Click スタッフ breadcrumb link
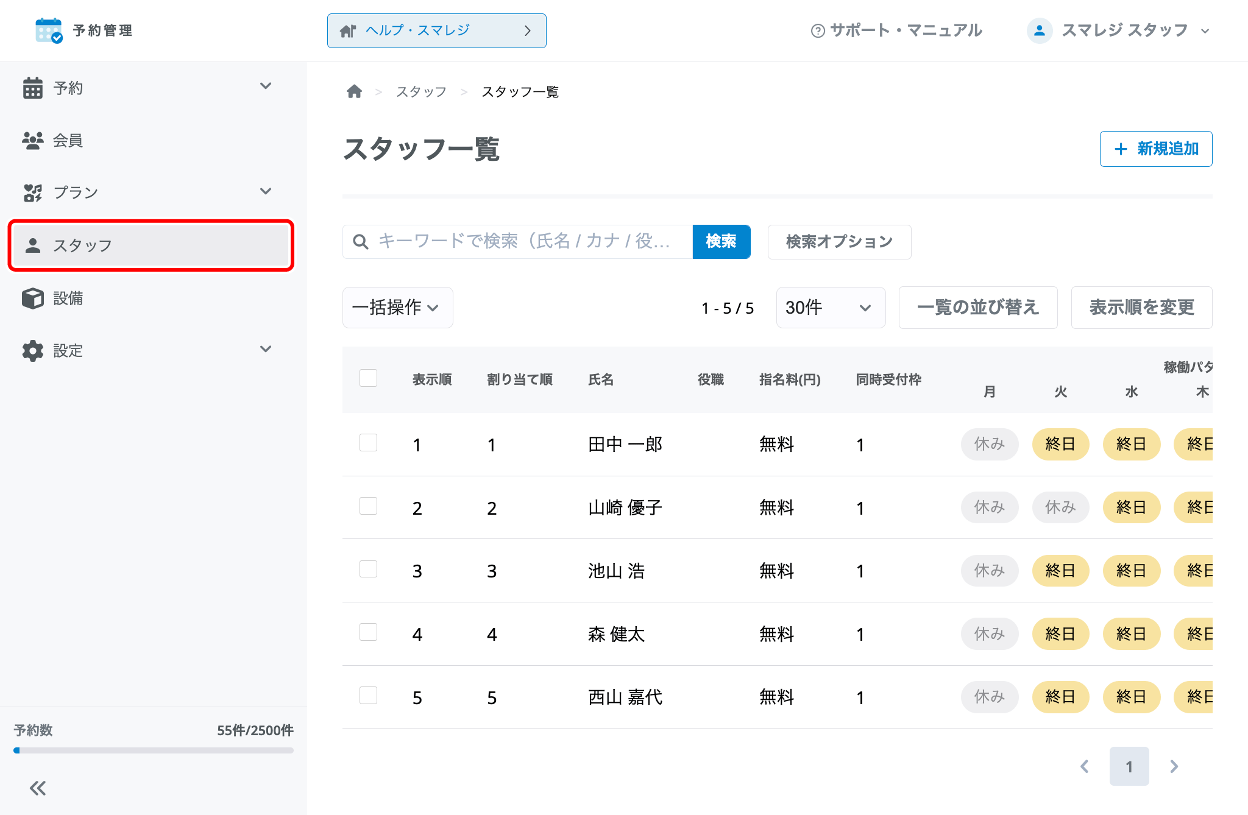The height and width of the screenshot is (815, 1248). (x=421, y=92)
